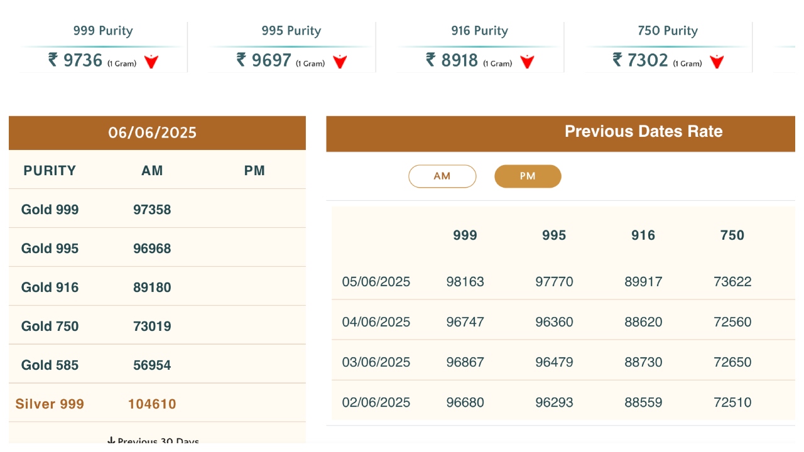This screenshot has height=452, width=804.
Task: Click the red down arrow beside 995 Purity rate
Action: [340, 62]
